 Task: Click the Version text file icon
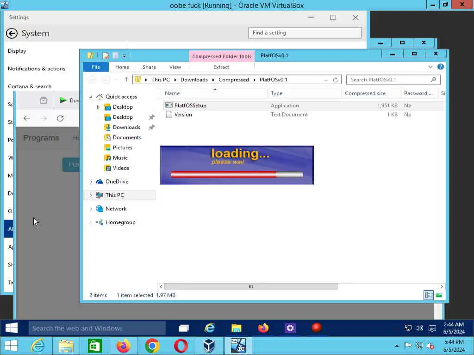[x=169, y=115]
